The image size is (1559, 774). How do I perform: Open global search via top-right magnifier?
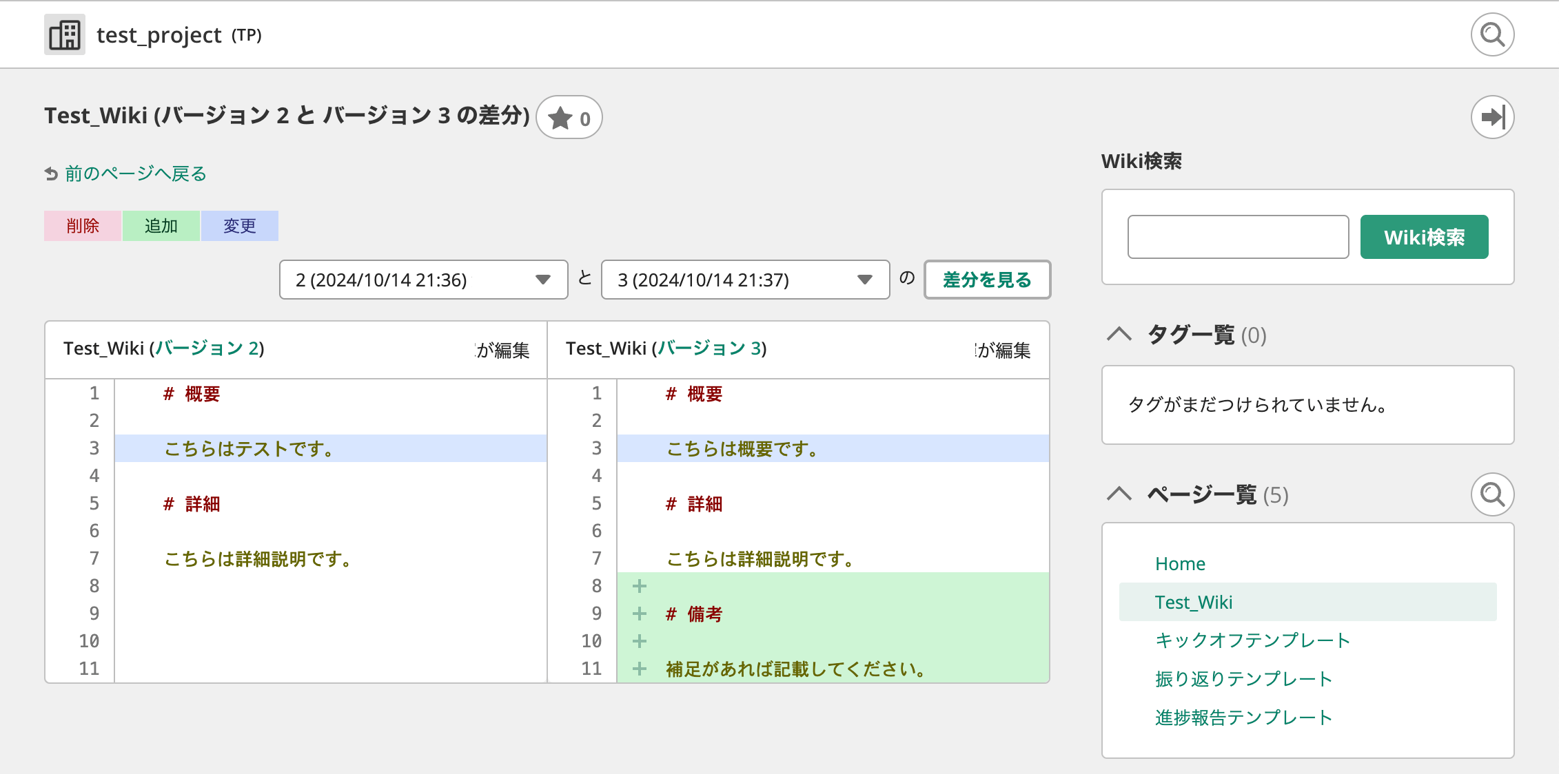point(1492,34)
